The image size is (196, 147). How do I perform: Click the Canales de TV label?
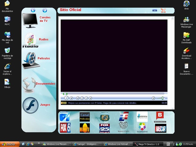click(x=45, y=19)
